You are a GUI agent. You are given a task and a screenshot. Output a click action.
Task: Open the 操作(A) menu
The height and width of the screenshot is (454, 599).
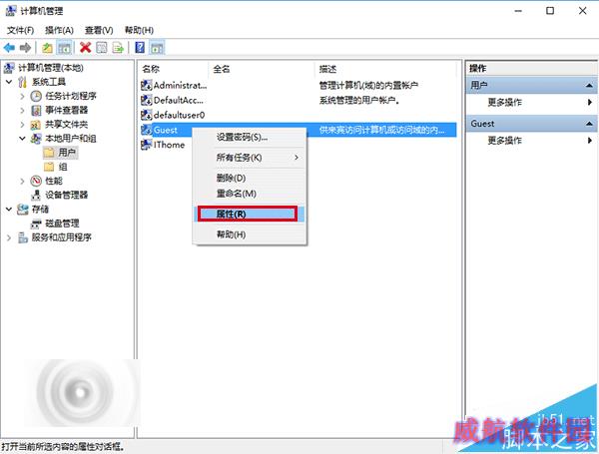(x=59, y=30)
